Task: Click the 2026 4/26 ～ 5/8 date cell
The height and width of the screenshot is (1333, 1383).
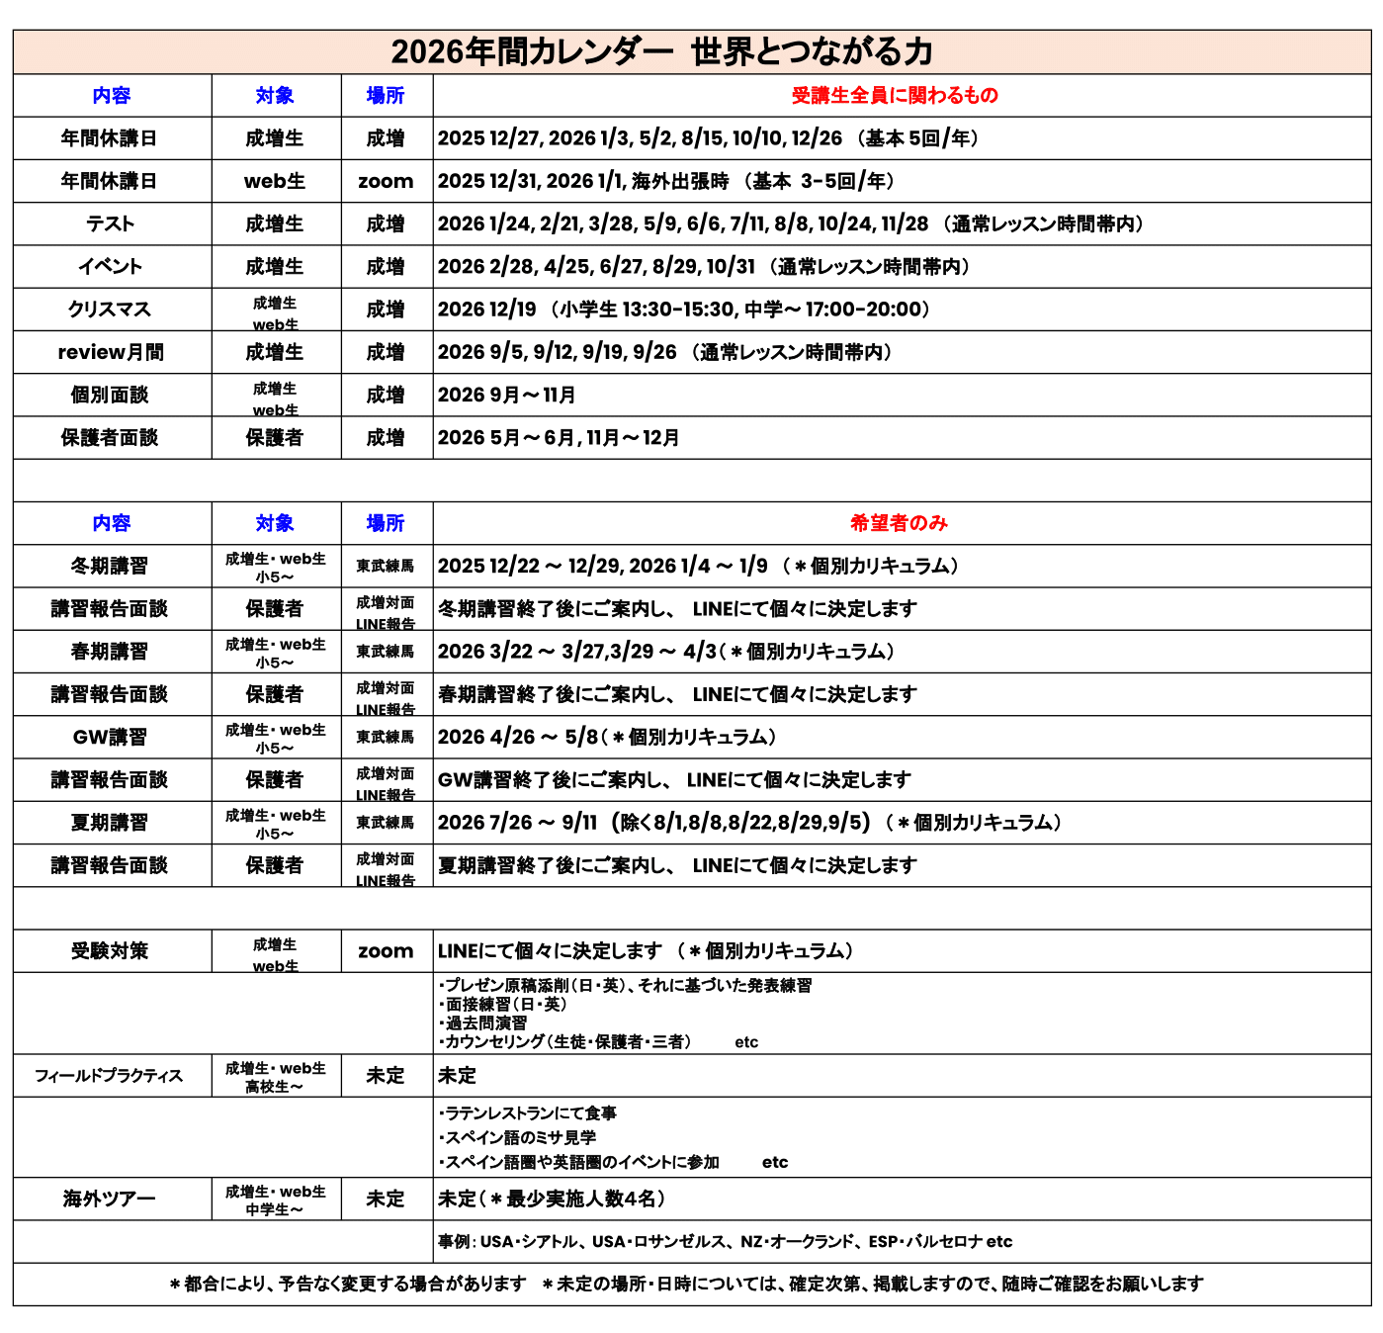Action: click(x=607, y=738)
